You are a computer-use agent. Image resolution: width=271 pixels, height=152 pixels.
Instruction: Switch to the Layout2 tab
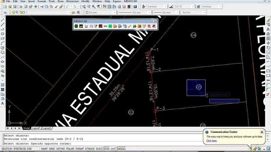coord(47,128)
